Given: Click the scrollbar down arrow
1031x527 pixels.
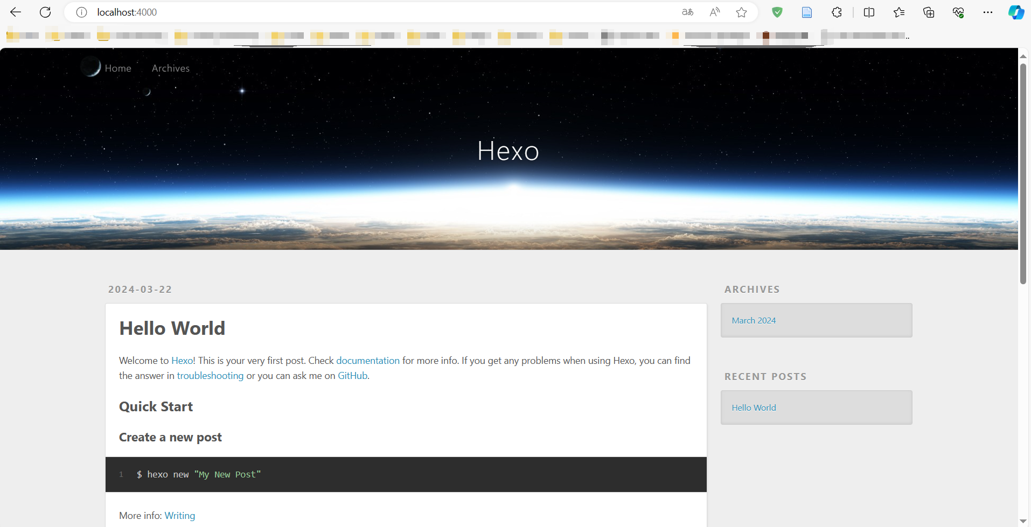Looking at the screenshot, I should point(1023,521).
